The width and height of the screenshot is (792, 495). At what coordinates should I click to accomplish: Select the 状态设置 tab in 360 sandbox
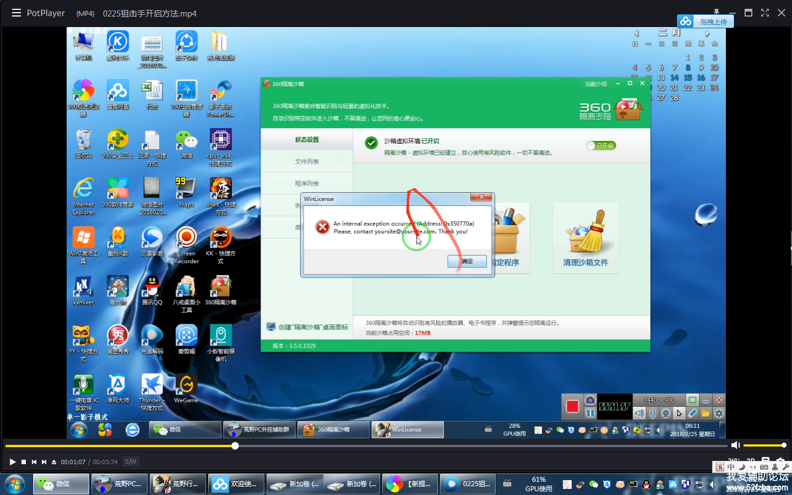(x=307, y=139)
